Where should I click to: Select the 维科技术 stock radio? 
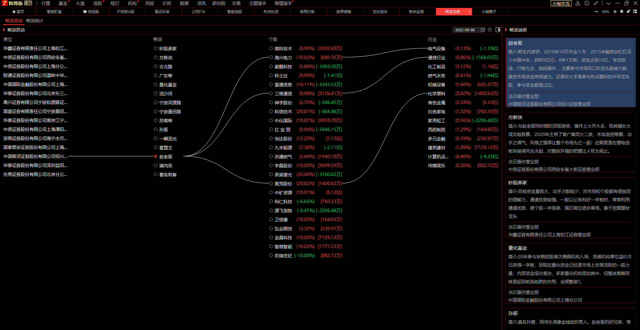point(271,48)
